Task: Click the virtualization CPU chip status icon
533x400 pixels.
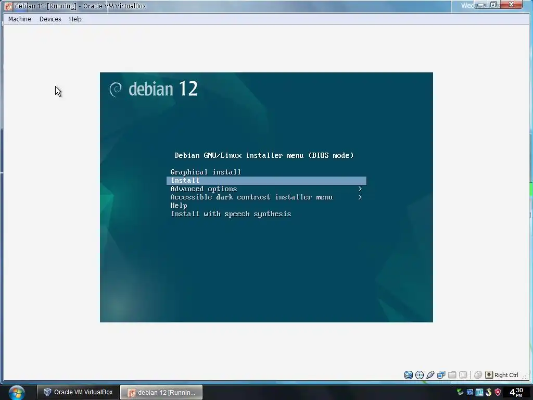Action: pyautogui.click(x=463, y=375)
